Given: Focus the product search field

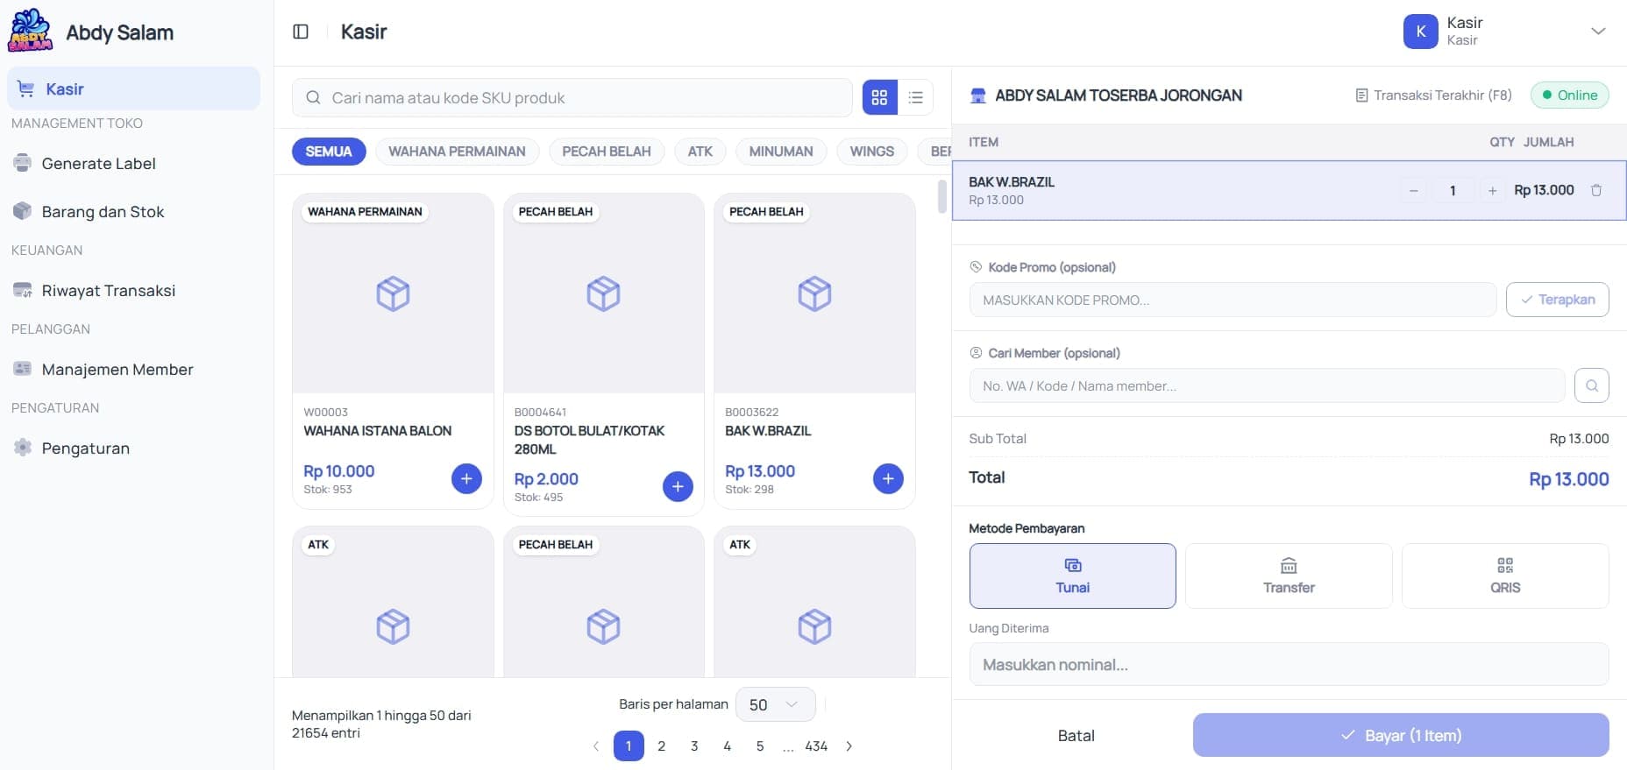Looking at the screenshot, I should (572, 97).
